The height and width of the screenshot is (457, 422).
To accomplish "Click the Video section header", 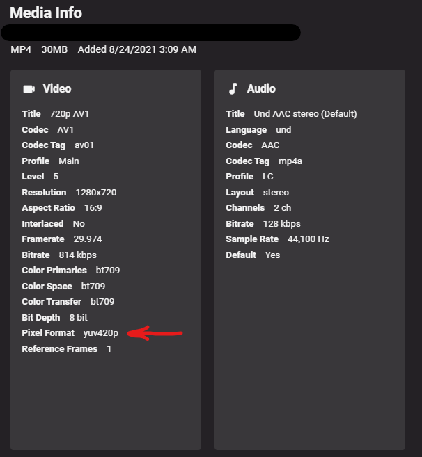I will pyautogui.click(x=57, y=89).
